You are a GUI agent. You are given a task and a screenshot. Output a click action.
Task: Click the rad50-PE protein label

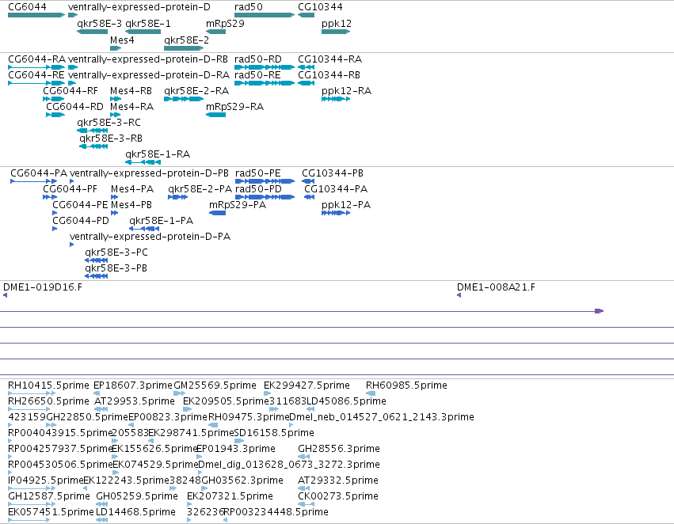point(258,173)
